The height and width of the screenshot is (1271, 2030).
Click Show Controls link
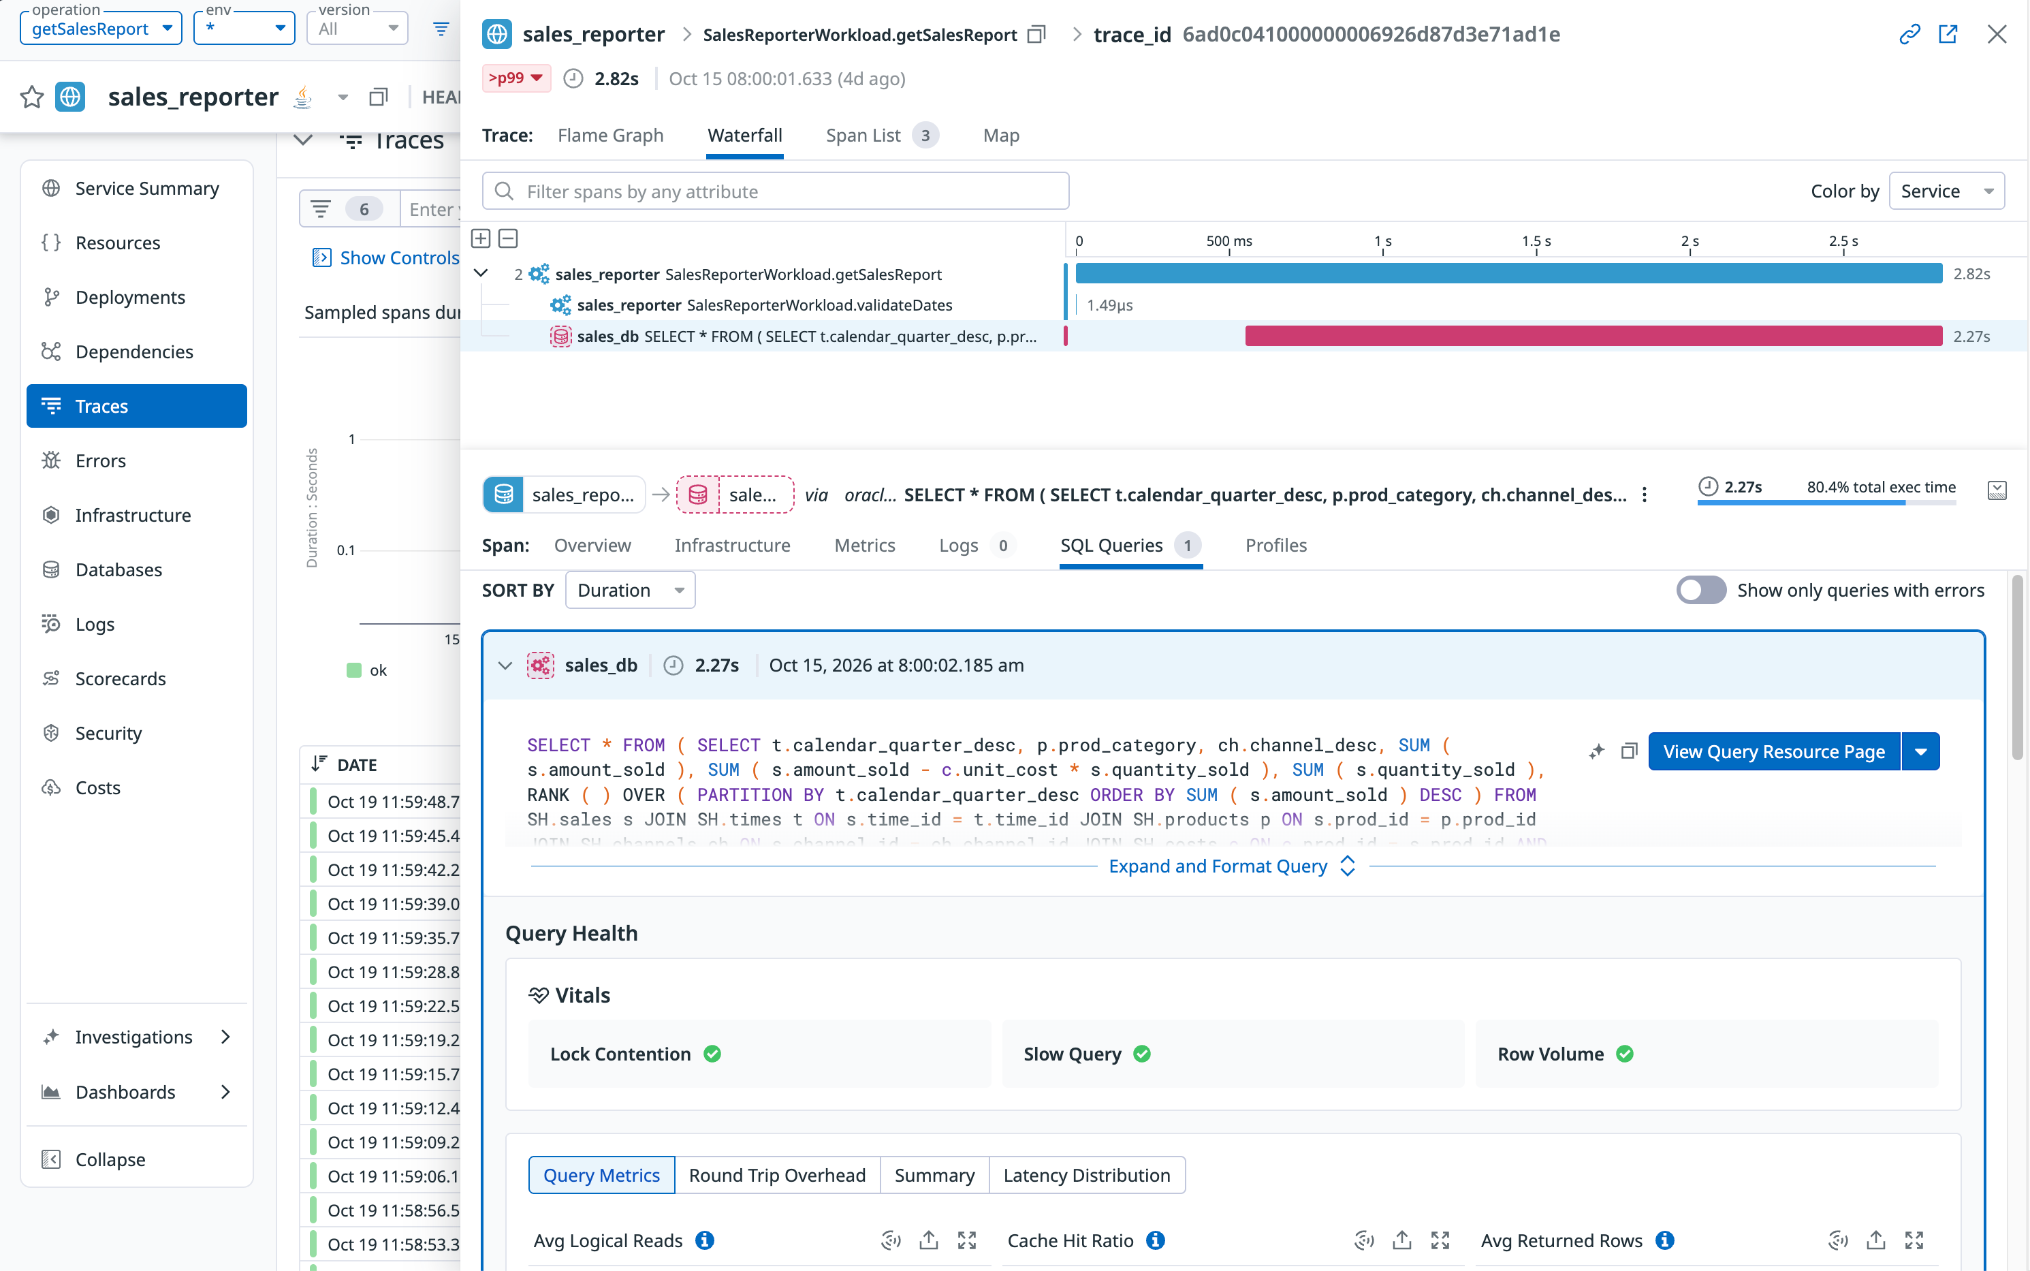(385, 258)
